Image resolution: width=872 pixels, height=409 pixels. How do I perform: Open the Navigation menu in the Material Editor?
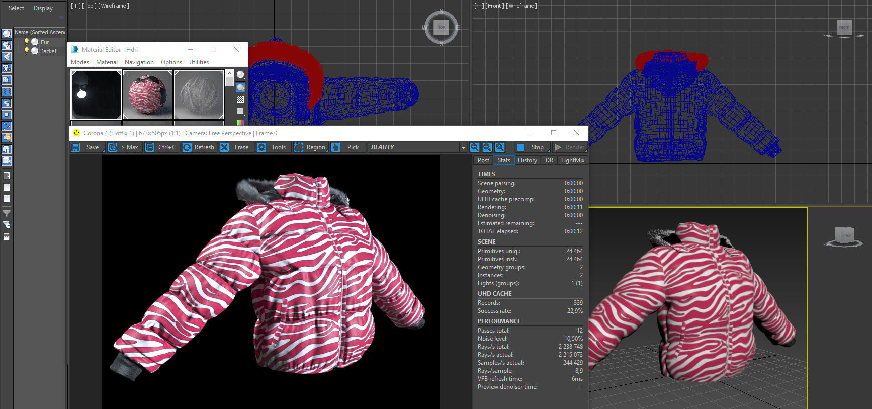[x=139, y=62]
